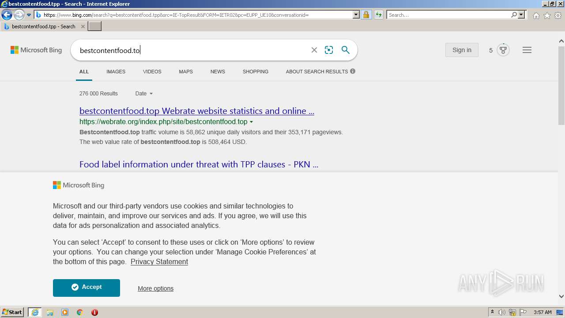Expand the webrate.org URL dropdown arrow

[252, 122]
